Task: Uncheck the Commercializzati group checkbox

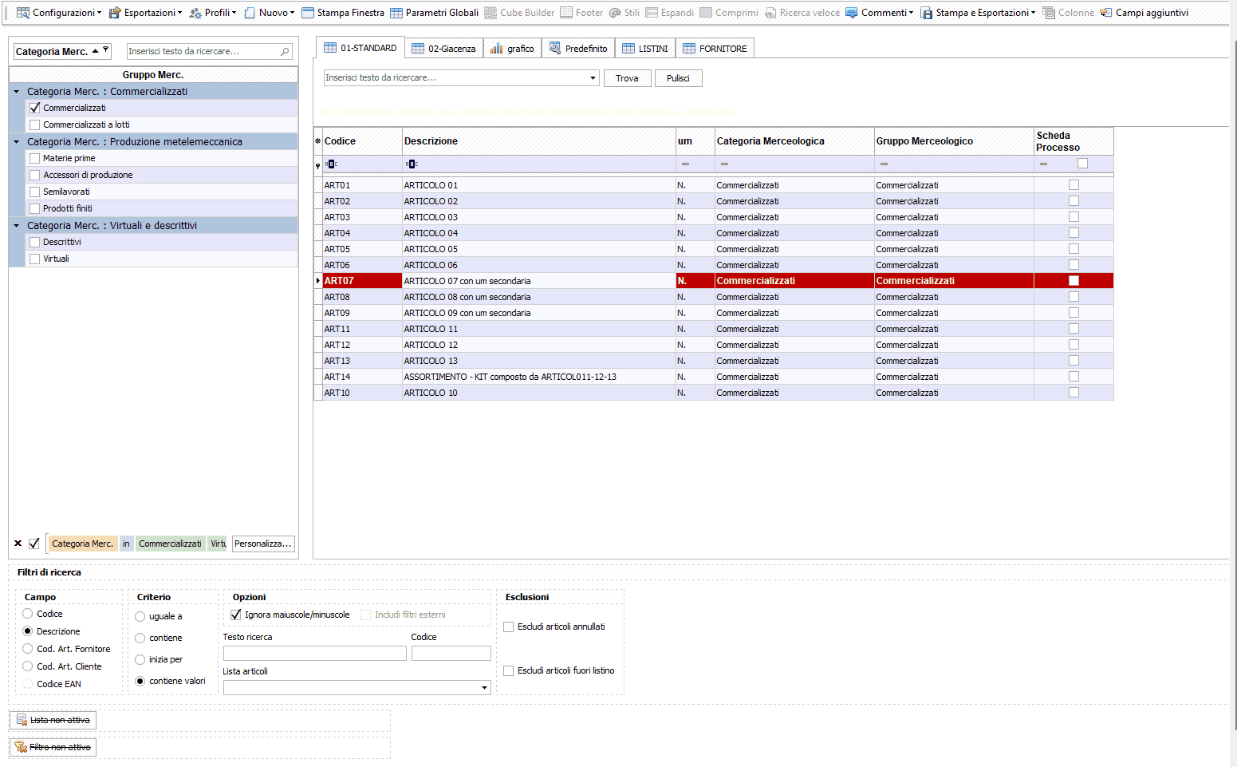Action: point(34,108)
